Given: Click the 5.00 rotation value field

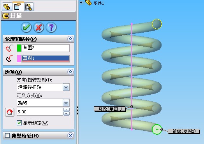Looking at the screenshot, I should click(40, 112).
